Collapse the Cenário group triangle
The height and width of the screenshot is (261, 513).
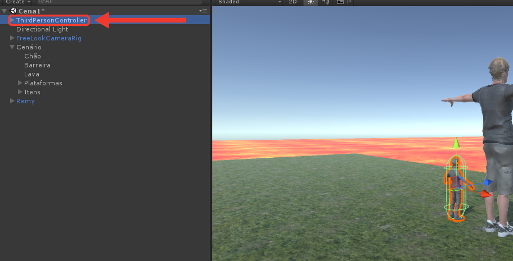coord(12,47)
